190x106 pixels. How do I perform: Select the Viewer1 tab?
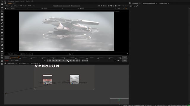pyautogui.click(x=10, y=3)
